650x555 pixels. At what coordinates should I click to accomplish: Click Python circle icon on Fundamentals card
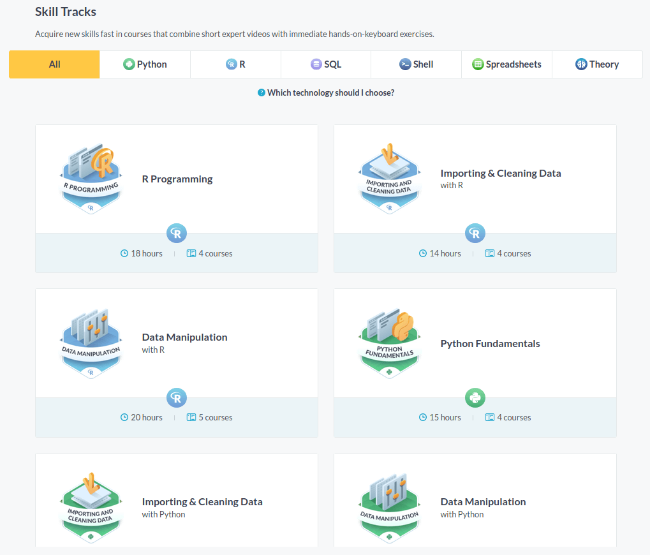pos(475,398)
